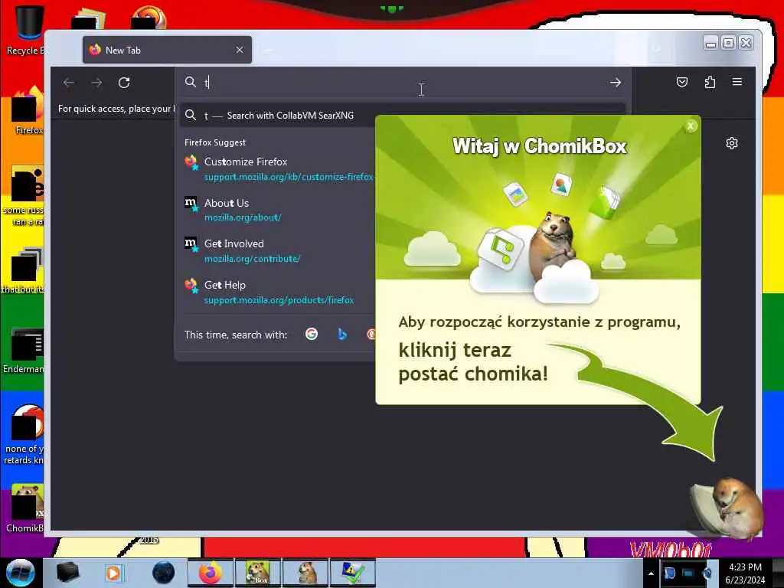Open the Windows Start button
The height and width of the screenshot is (588, 784).
20,573
